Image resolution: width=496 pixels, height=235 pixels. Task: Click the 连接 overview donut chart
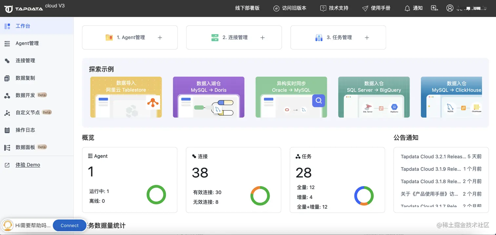coord(260,196)
